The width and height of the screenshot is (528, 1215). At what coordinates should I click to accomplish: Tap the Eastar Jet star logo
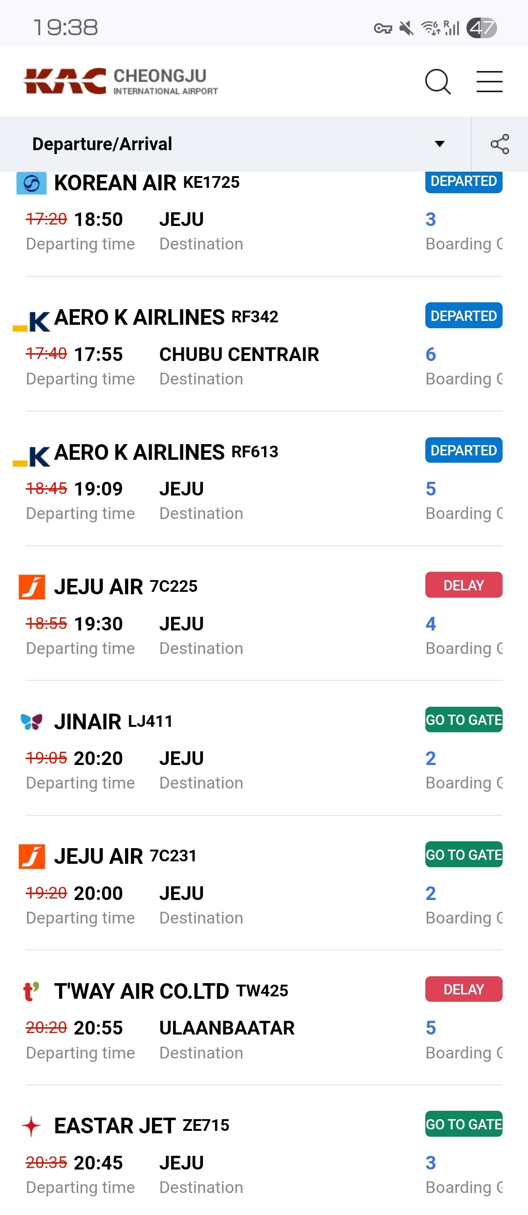click(32, 1125)
